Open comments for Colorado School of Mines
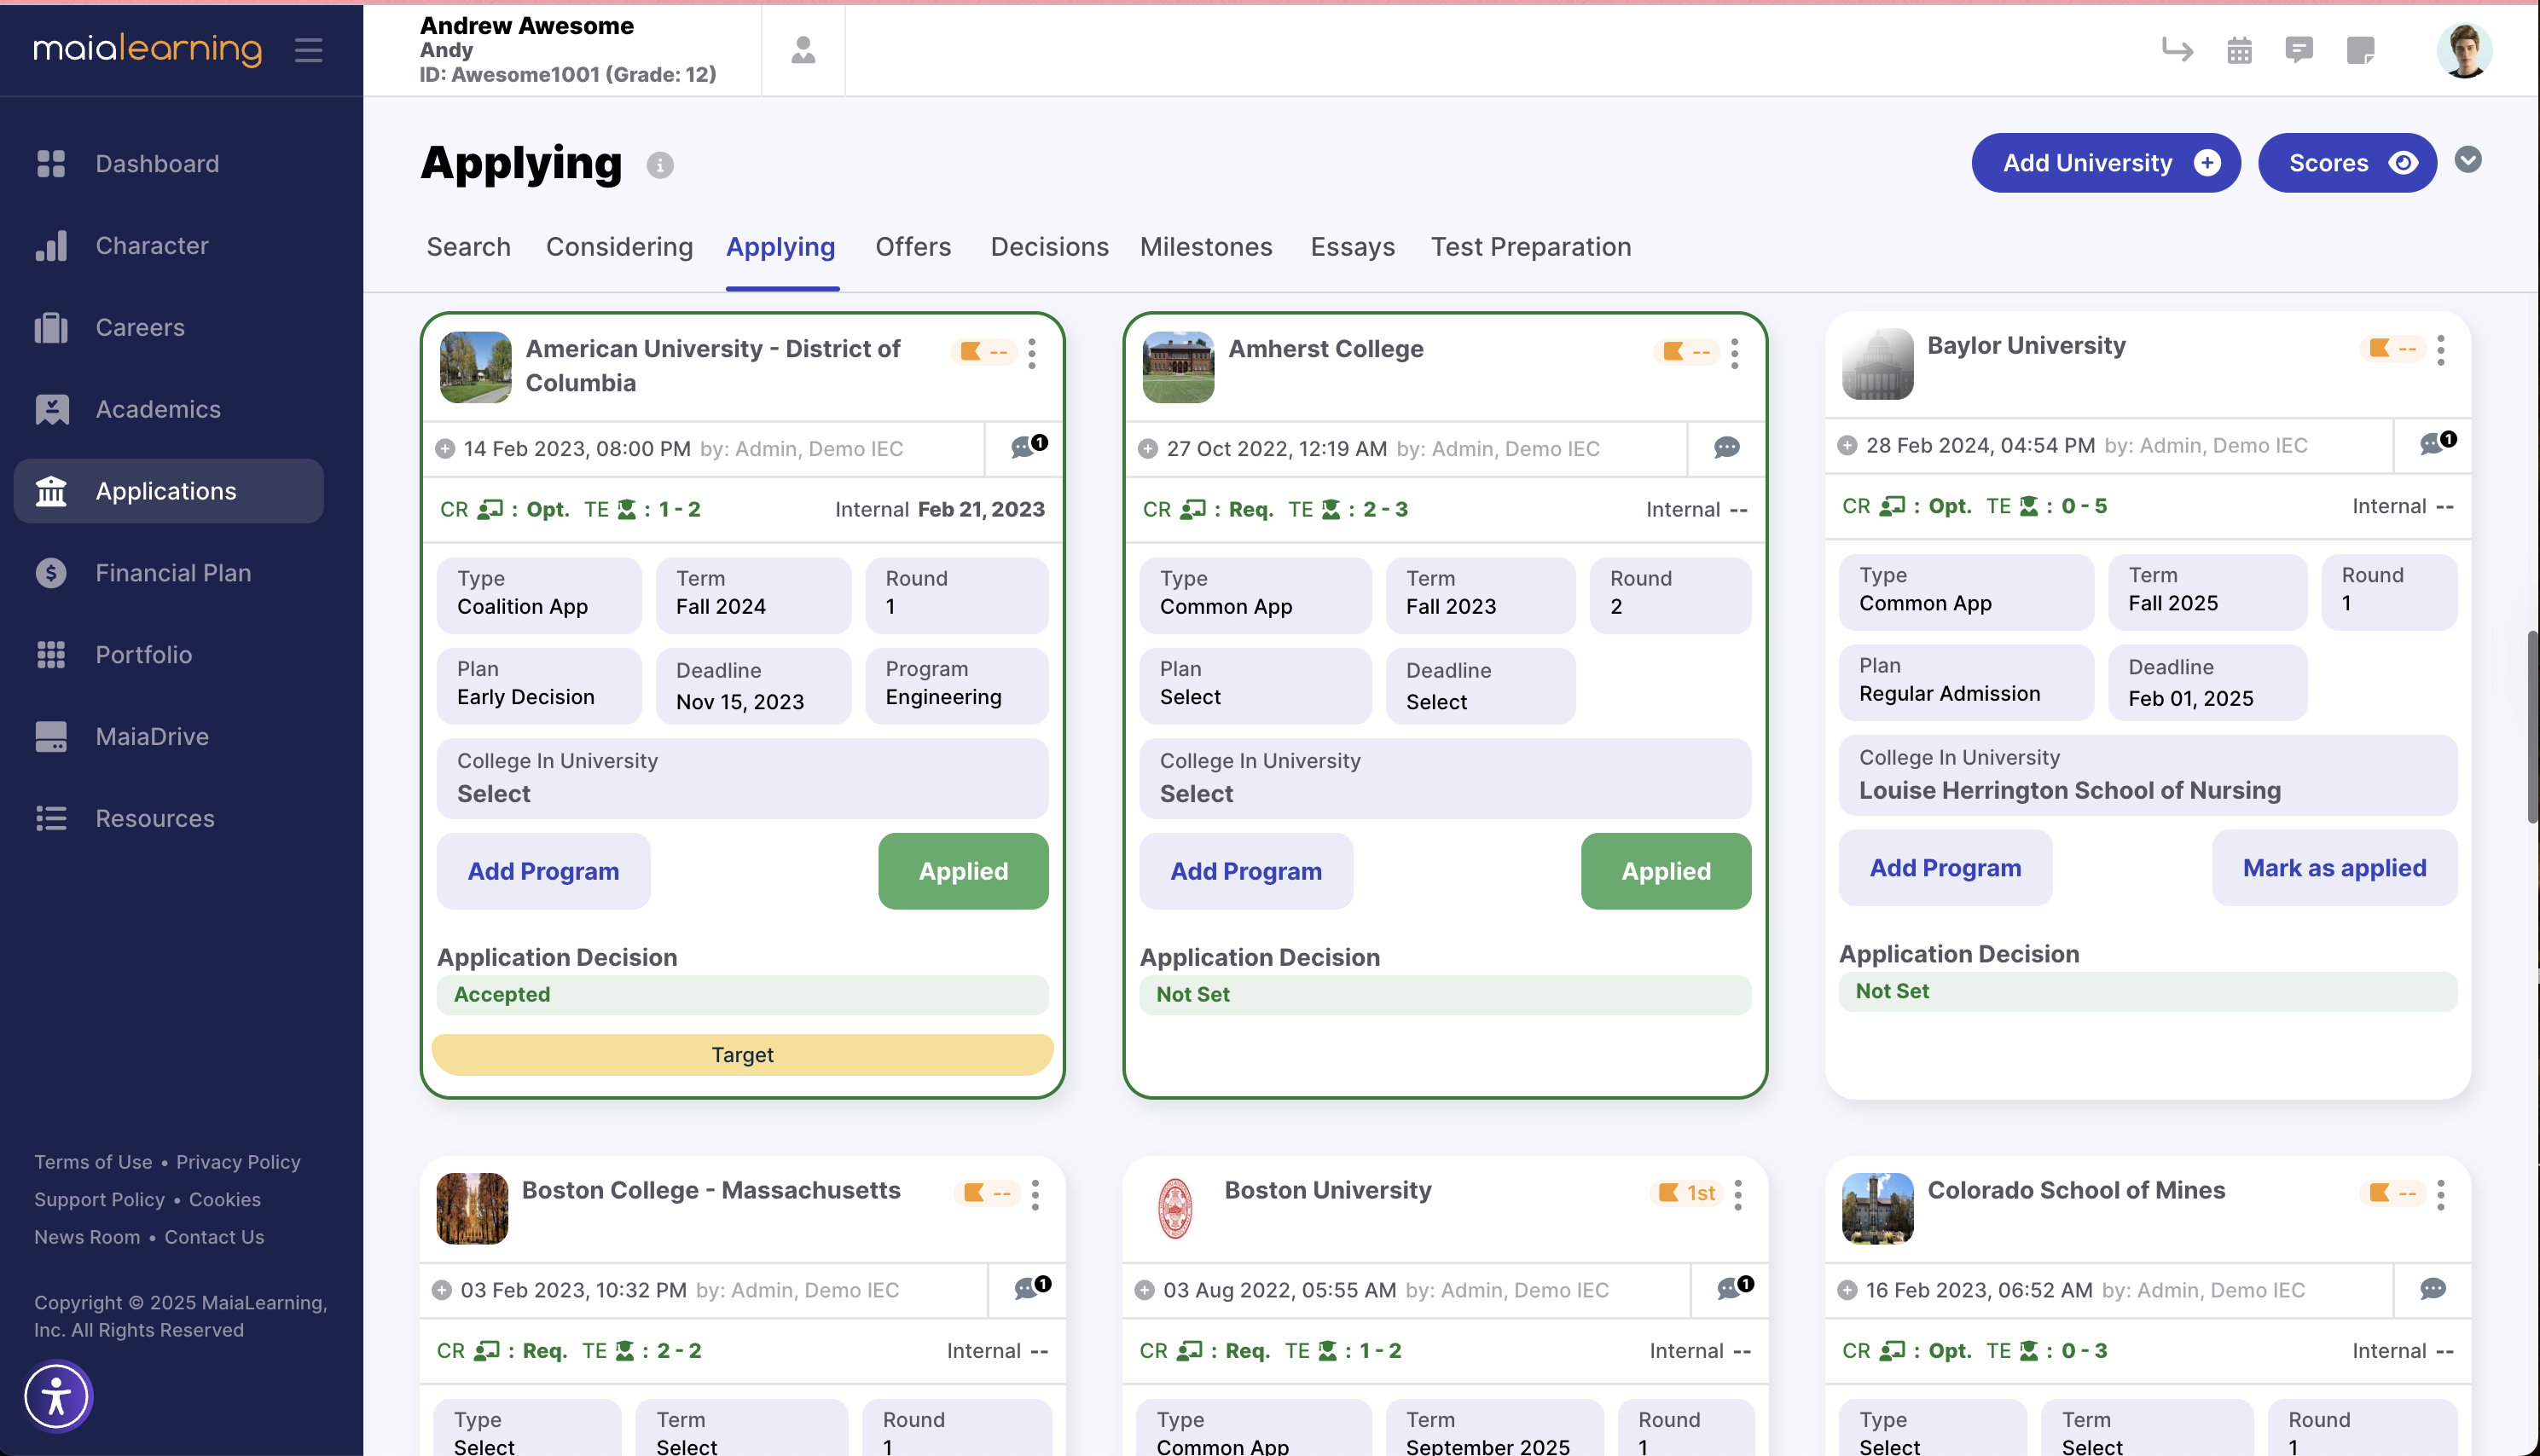The width and height of the screenshot is (2540, 1456). (x=2434, y=1288)
